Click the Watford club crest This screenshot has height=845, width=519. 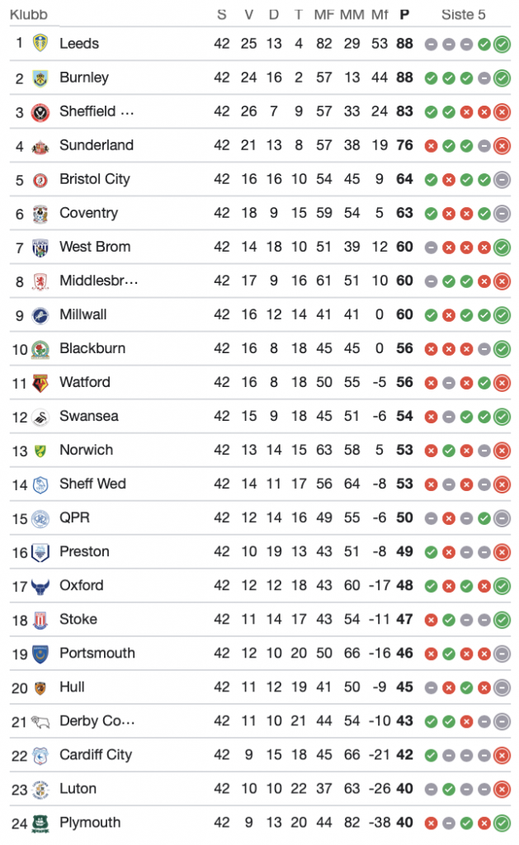point(40,383)
